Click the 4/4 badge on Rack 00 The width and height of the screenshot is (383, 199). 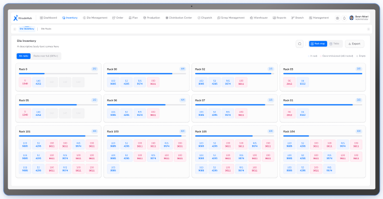coord(183,69)
